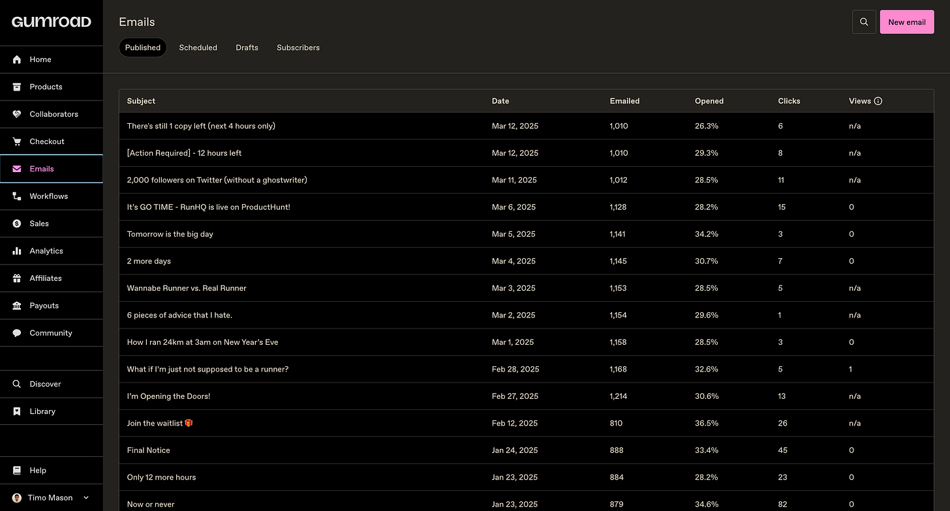The image size is (950, 511).
Task: Open Checkout settings
Action: point(51,141)
